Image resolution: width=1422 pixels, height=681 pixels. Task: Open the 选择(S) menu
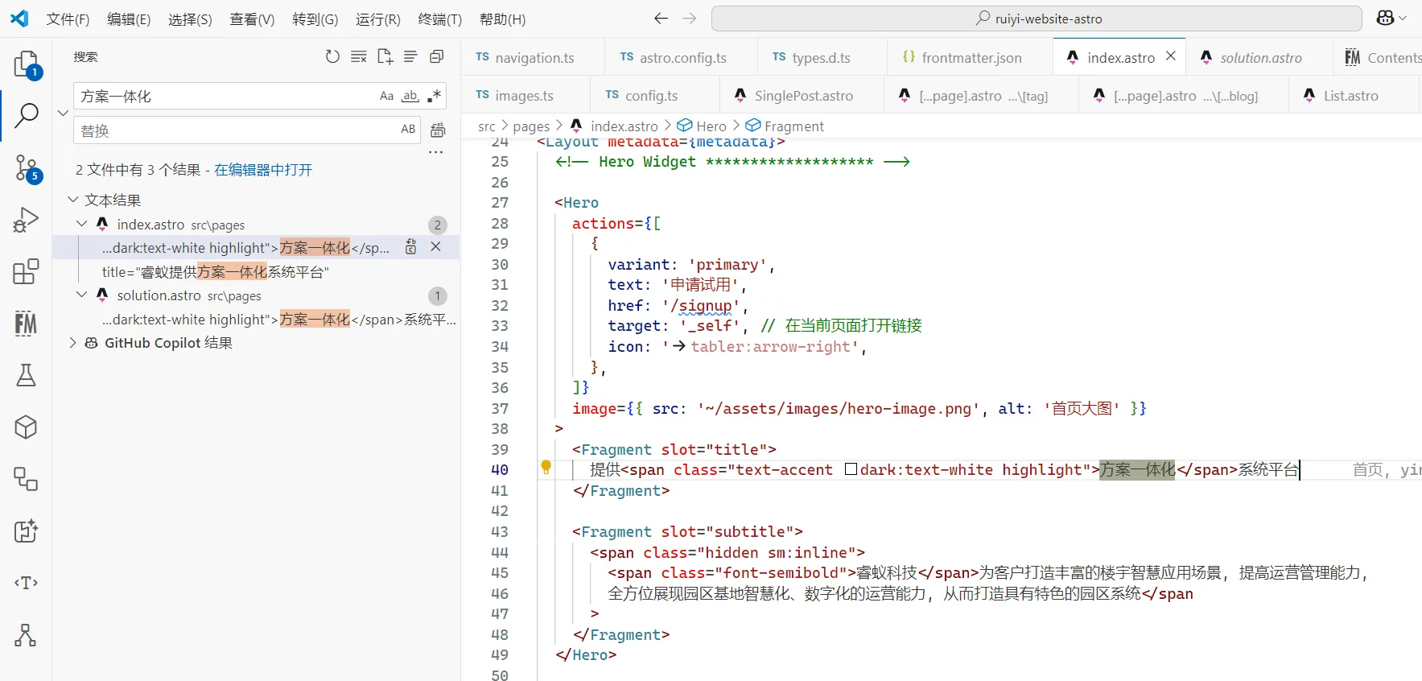(x=190, y=19)
